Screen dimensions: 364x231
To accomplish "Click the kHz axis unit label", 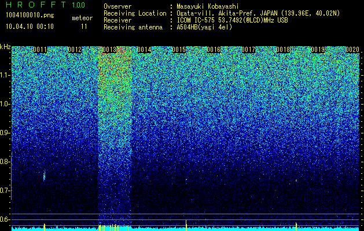I will (5, 47).
